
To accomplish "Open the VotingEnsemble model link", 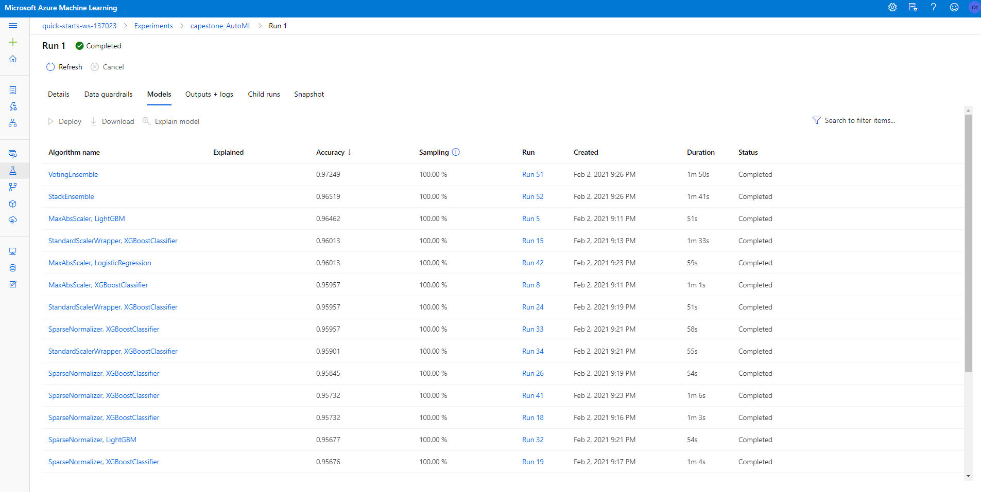I will [x=73, y=174].
